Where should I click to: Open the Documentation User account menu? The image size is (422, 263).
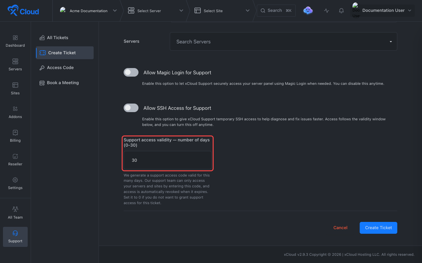[x=383, y=11]
